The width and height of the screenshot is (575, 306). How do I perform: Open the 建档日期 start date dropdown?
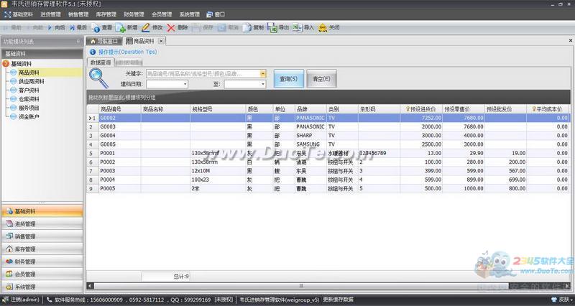point(185,84)
